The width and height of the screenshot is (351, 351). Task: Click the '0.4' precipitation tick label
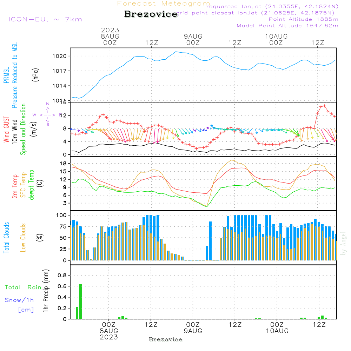(x=62, y=297)
